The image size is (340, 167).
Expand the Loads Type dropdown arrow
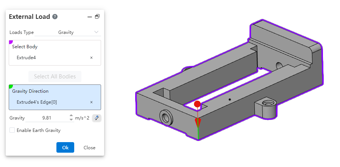[x=96, y=32]
